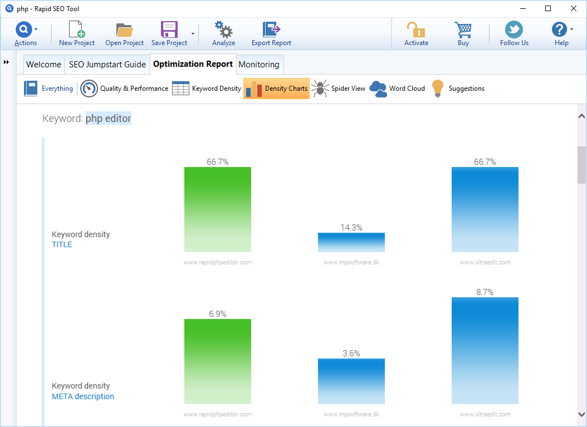The height and width of the screenshot is (427, 587).
Task: Show the Spider View report
Action: pyautogui.click(x=339, y=89)
